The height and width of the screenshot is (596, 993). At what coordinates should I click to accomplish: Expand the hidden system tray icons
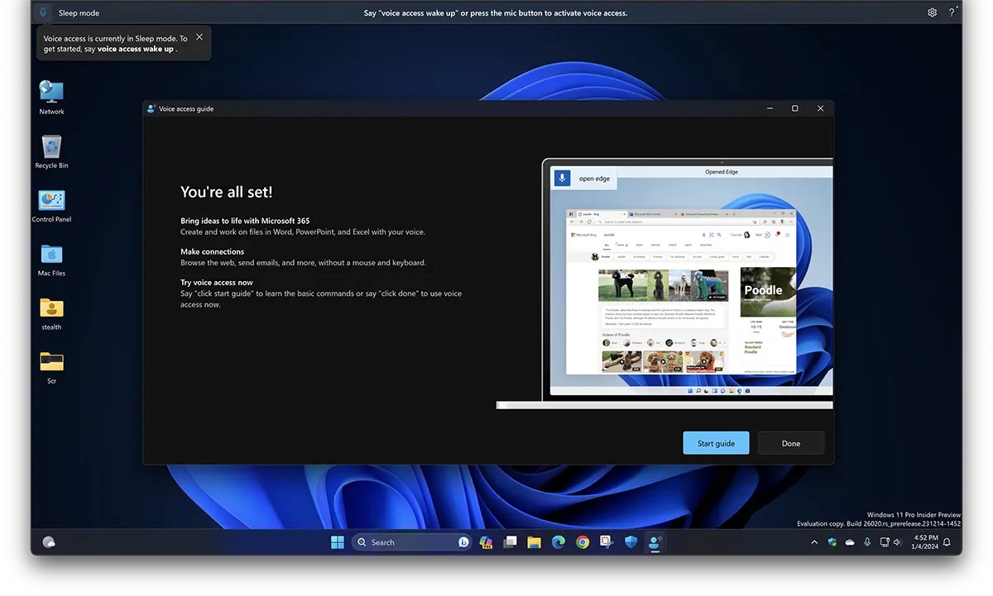pyautogui.click(x=814, y=542)
